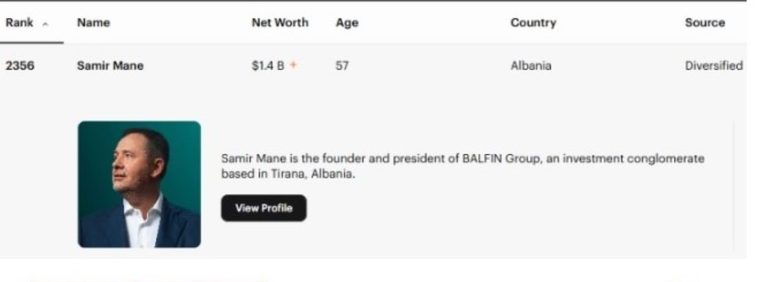This screenshot has width=762, height=282.
Task: Click the age value 57
Action: pyautogui.click(x=342, y=65)
